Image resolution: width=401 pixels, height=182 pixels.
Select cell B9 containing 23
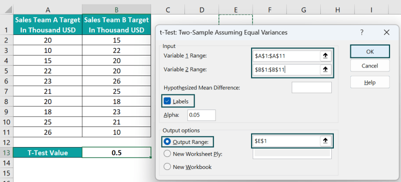116,112
